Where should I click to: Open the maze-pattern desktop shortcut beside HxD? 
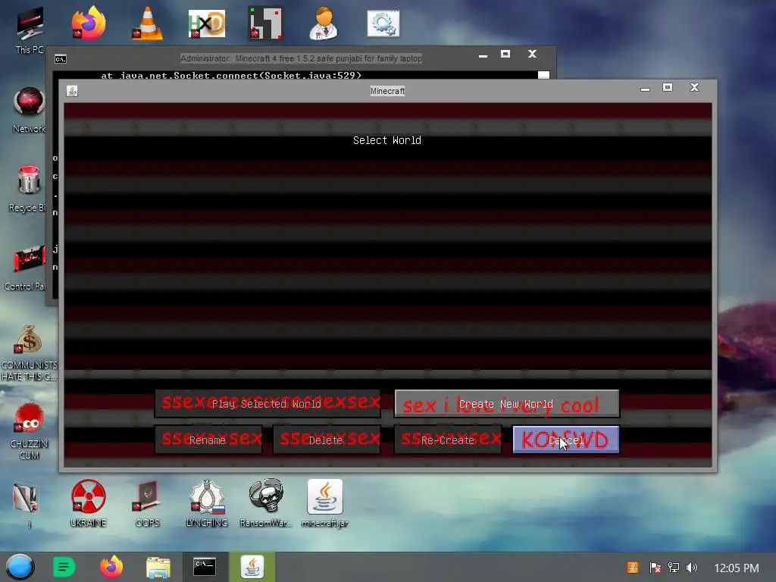tap(265, 23)
